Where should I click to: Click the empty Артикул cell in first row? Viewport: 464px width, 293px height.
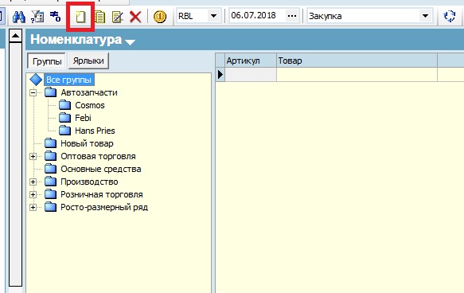(251, 74)
